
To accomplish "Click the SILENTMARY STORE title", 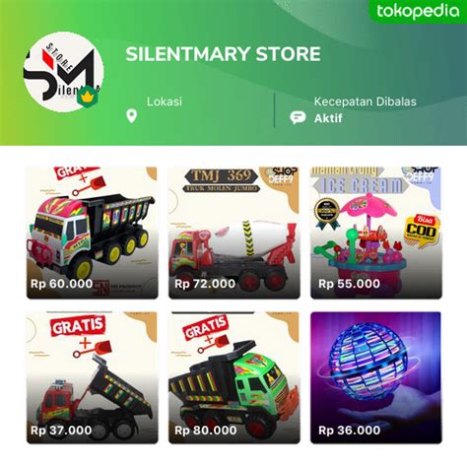I will tap(223, 54).
